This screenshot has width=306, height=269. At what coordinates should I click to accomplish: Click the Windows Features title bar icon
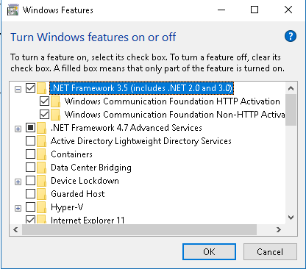pos(13,10)
